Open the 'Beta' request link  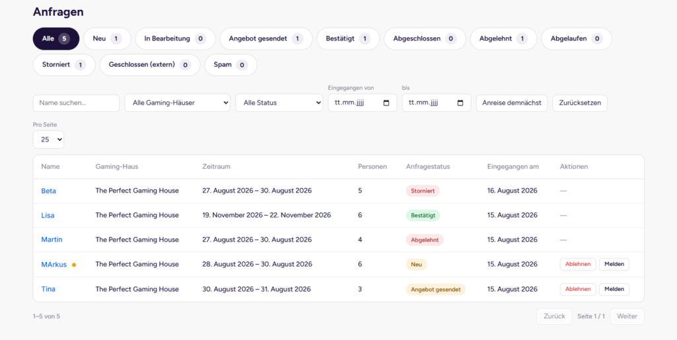[x=49, y=191]
